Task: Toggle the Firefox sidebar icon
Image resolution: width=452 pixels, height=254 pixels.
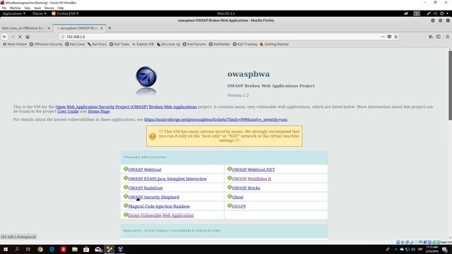Action: click(x=438, y=37)
